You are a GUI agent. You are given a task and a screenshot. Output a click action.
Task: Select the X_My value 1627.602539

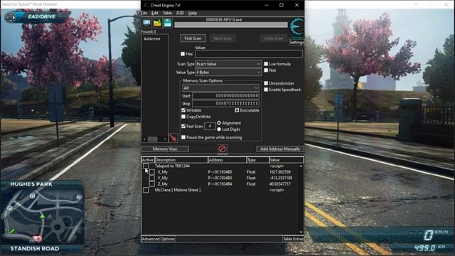coord(280,172)
